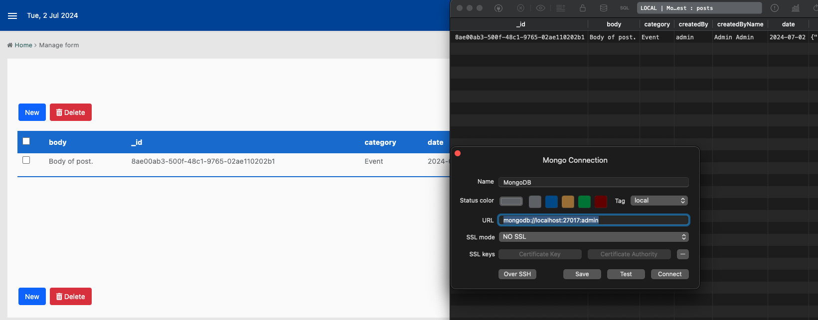Click the eye preview icon in toolbar
Image resolution: width=818 pixels, height=320 pixels.
point(540,8)
